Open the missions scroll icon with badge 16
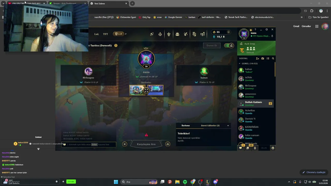This screenshot has height=186, width=331. coord(248,148)
